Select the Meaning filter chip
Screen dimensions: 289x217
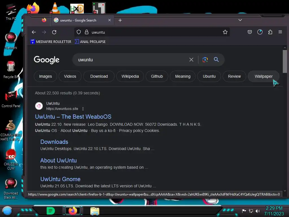(x=183, y=76)
